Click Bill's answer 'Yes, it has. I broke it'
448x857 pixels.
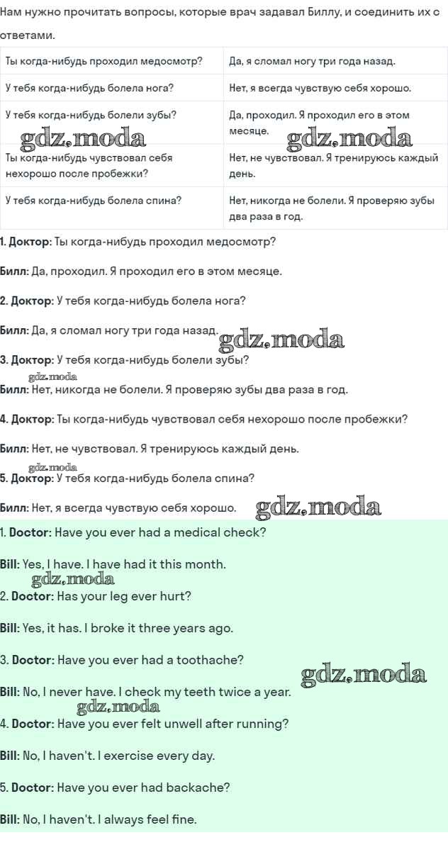point(117,628)
